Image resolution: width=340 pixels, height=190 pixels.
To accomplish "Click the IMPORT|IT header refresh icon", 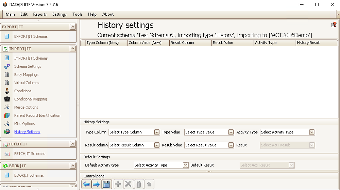I will coord(5,49).
